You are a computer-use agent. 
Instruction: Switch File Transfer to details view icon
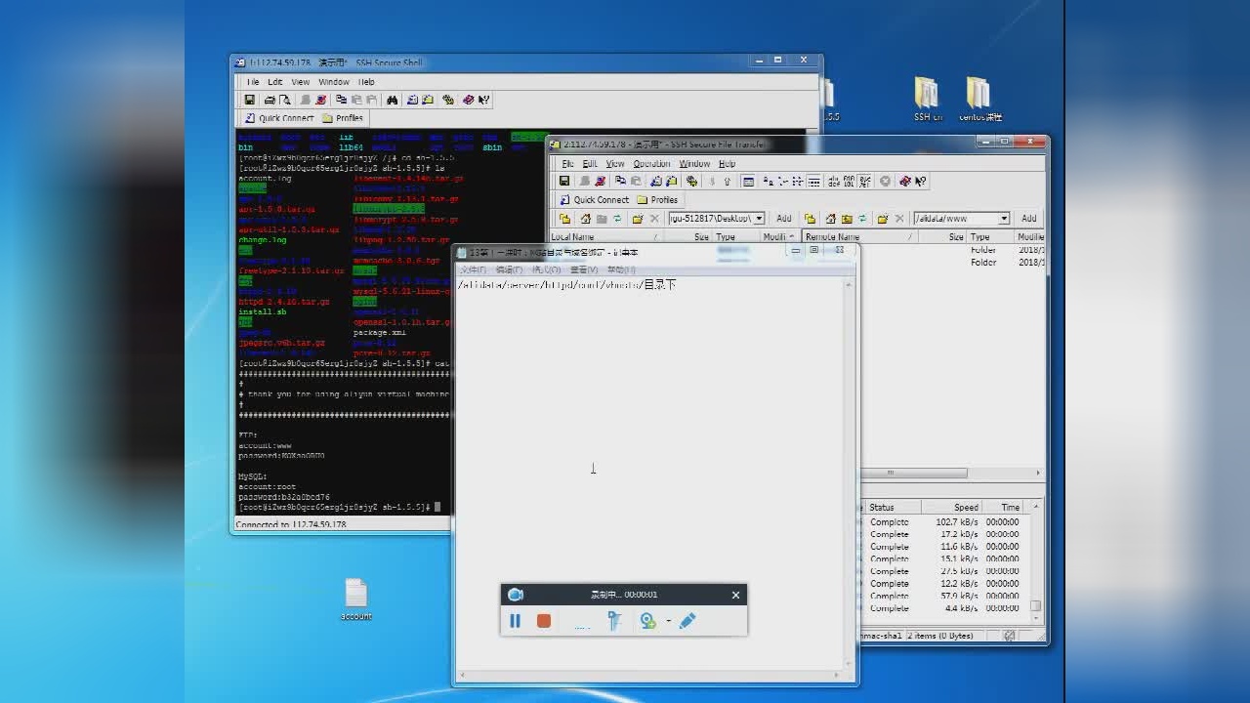[813, 181]
